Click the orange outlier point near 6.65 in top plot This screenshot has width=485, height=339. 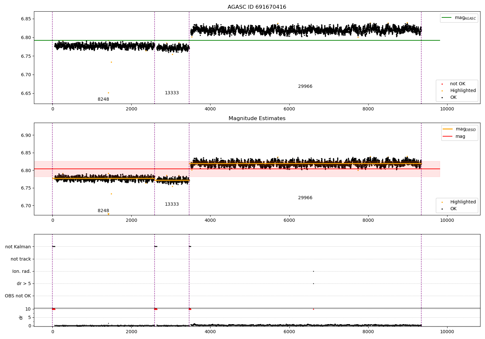tap(108, 93)
